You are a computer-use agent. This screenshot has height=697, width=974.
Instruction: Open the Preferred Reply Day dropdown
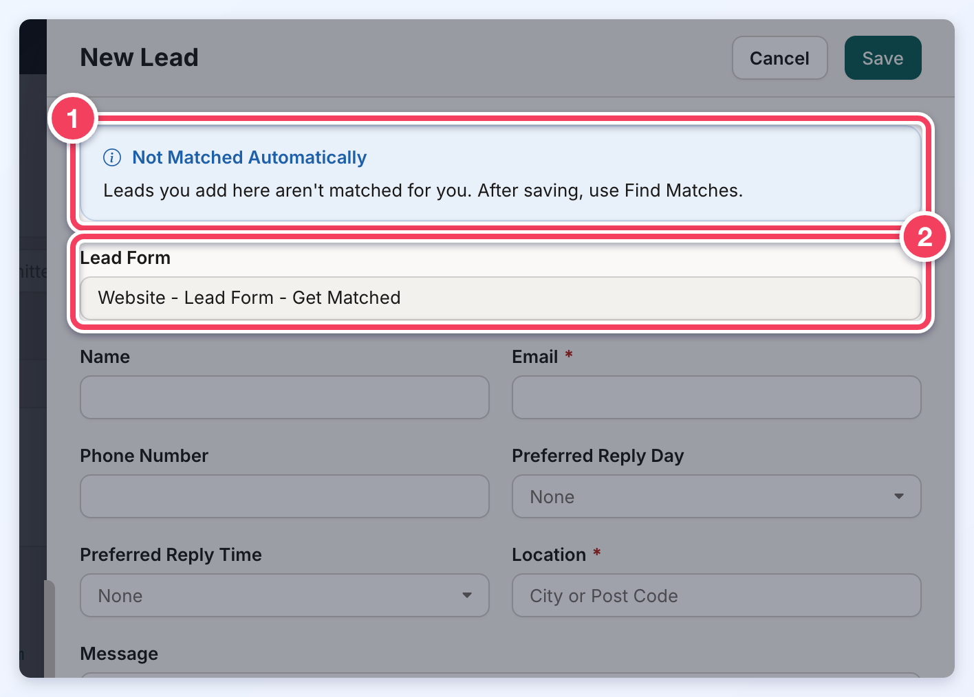[x=716, y=496]
